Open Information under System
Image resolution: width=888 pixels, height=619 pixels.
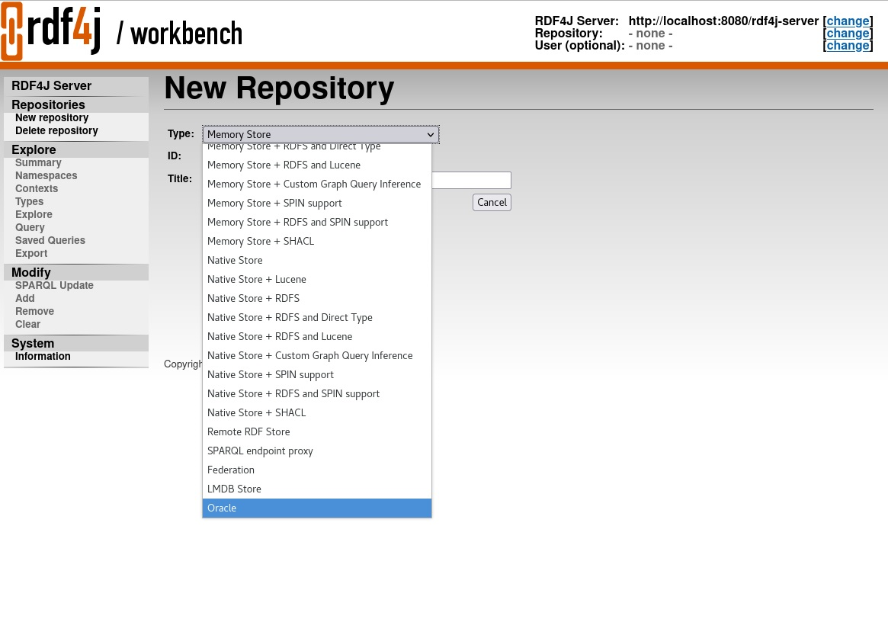point(43,356)
